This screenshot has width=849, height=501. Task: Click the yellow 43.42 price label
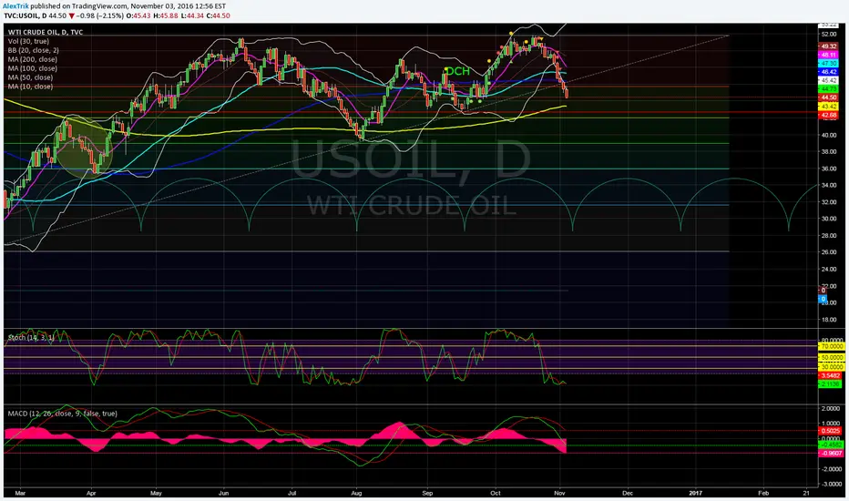pos(829,107)
